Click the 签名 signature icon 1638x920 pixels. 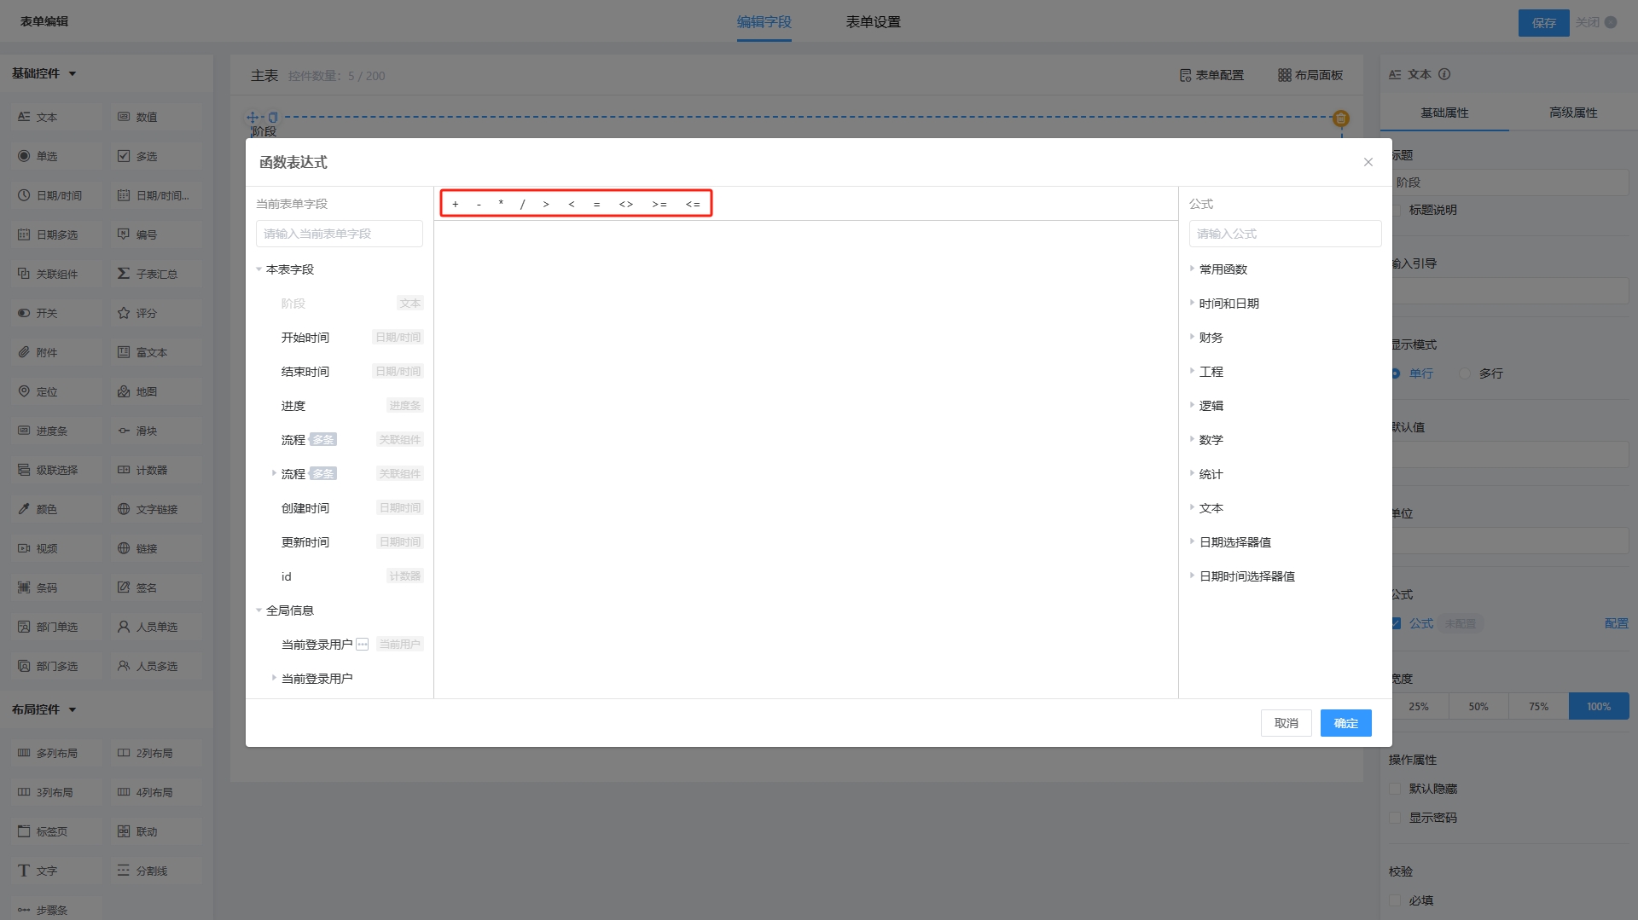click(x=124, y=587)
